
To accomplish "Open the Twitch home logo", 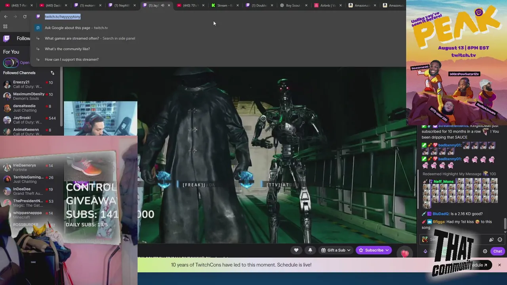I will point(6,38).
